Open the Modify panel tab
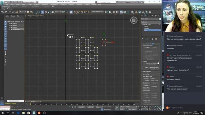This screenshot has width=205, height=115. coord(145,16)
